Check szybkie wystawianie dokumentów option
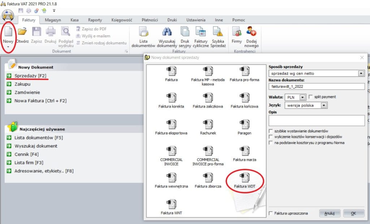The image size is (370, 224). tap(271, 131)
